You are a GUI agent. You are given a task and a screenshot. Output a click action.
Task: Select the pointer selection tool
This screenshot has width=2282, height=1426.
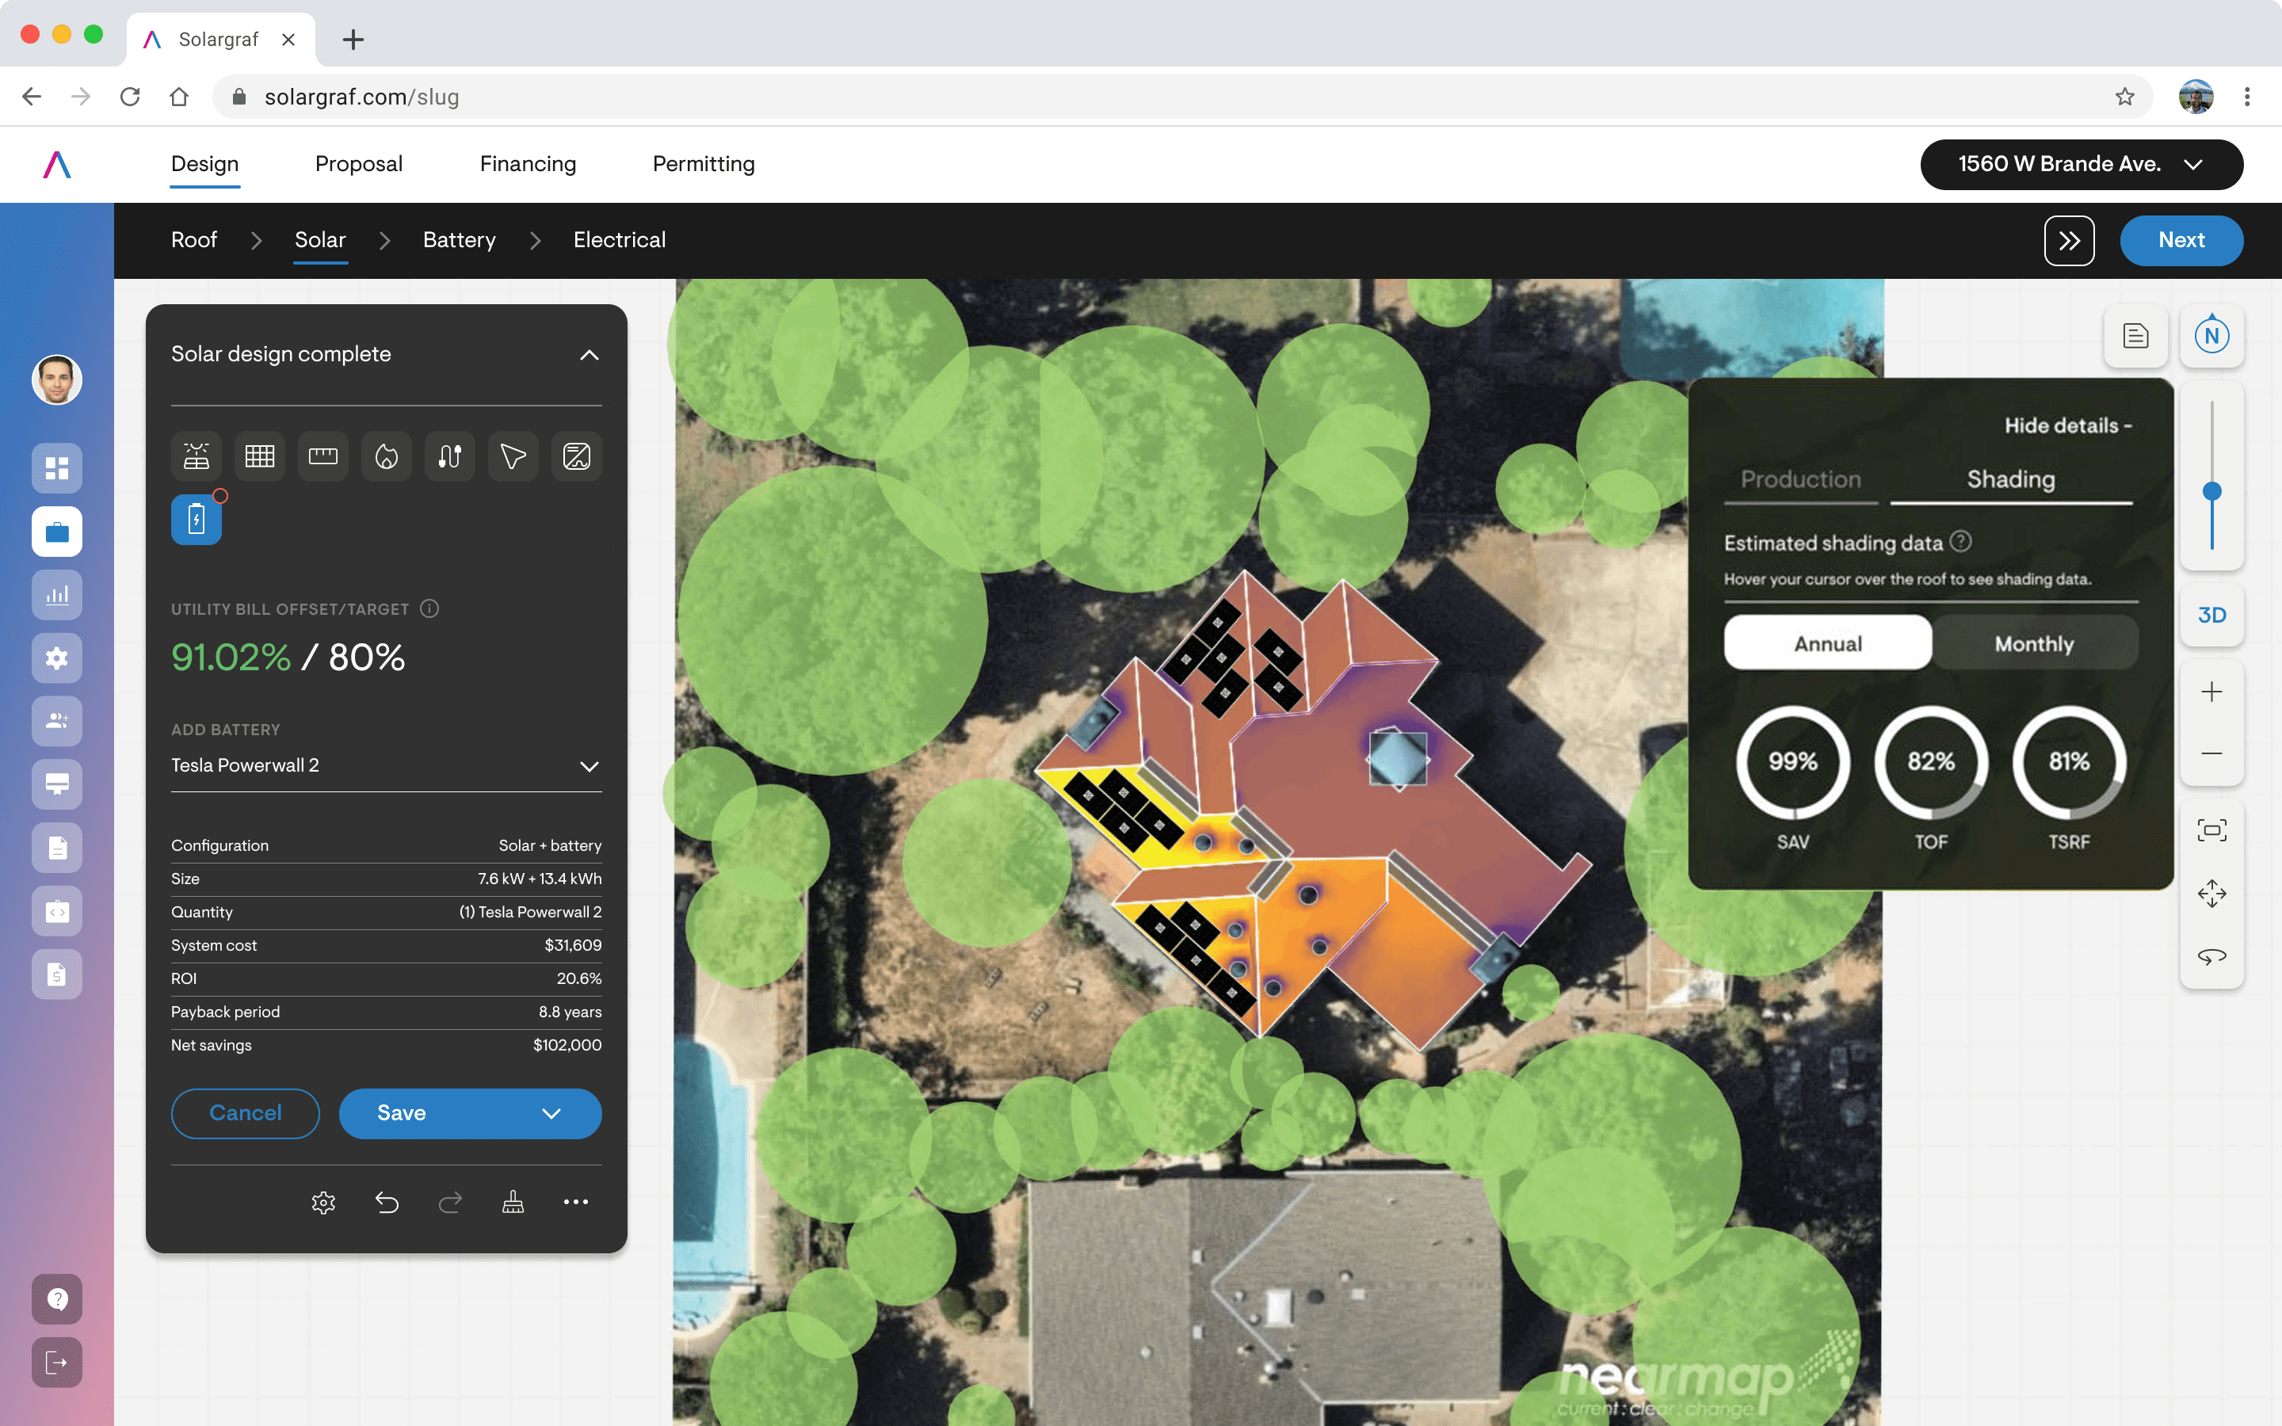pyautogui.click(x=513, y=456)
